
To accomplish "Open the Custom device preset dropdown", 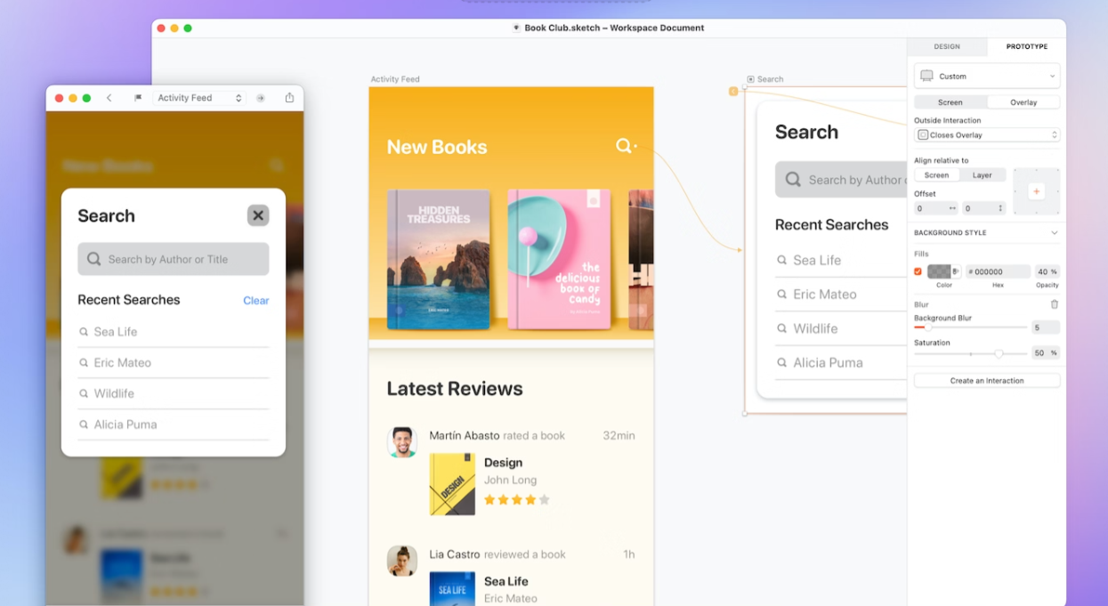I will click(987, 76).
